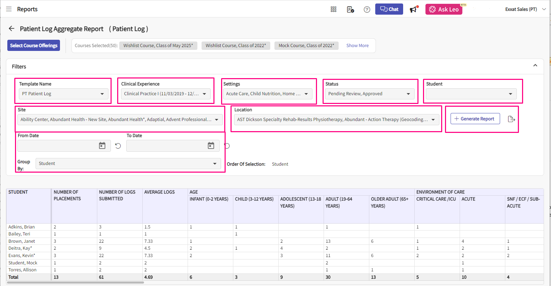Open the From Date calendar picker
This screenshot has height=286, width=551.
click(x=102, y=146)
